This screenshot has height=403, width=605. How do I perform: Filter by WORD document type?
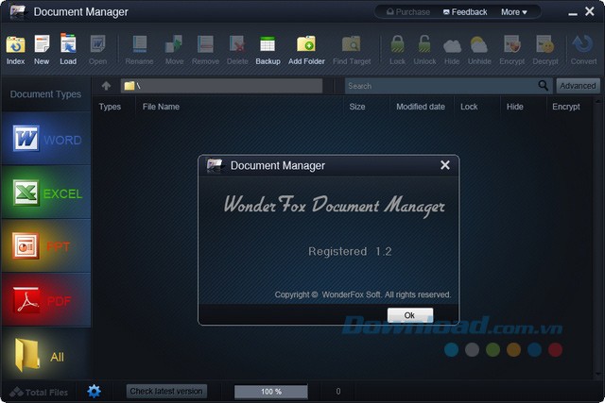coord(46,139)
